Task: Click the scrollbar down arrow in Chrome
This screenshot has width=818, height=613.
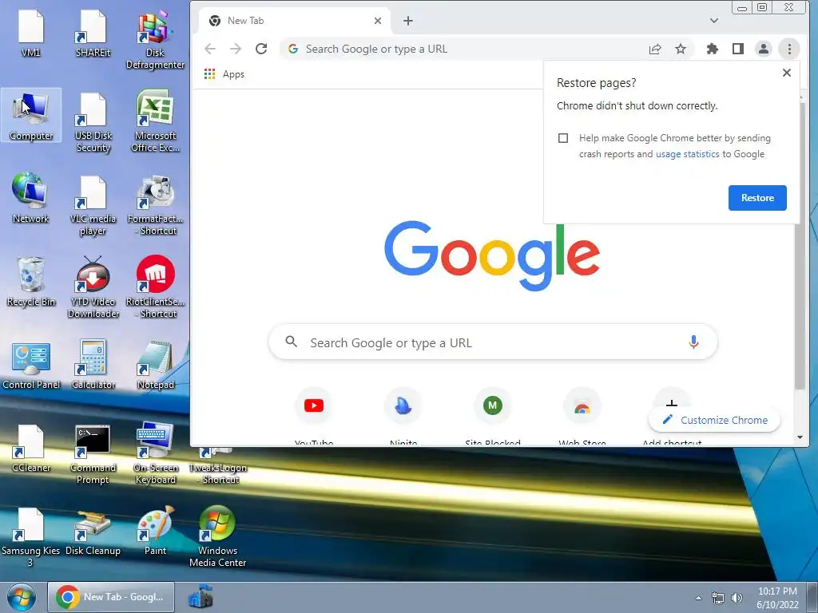Action: click(x=800, y=437)
